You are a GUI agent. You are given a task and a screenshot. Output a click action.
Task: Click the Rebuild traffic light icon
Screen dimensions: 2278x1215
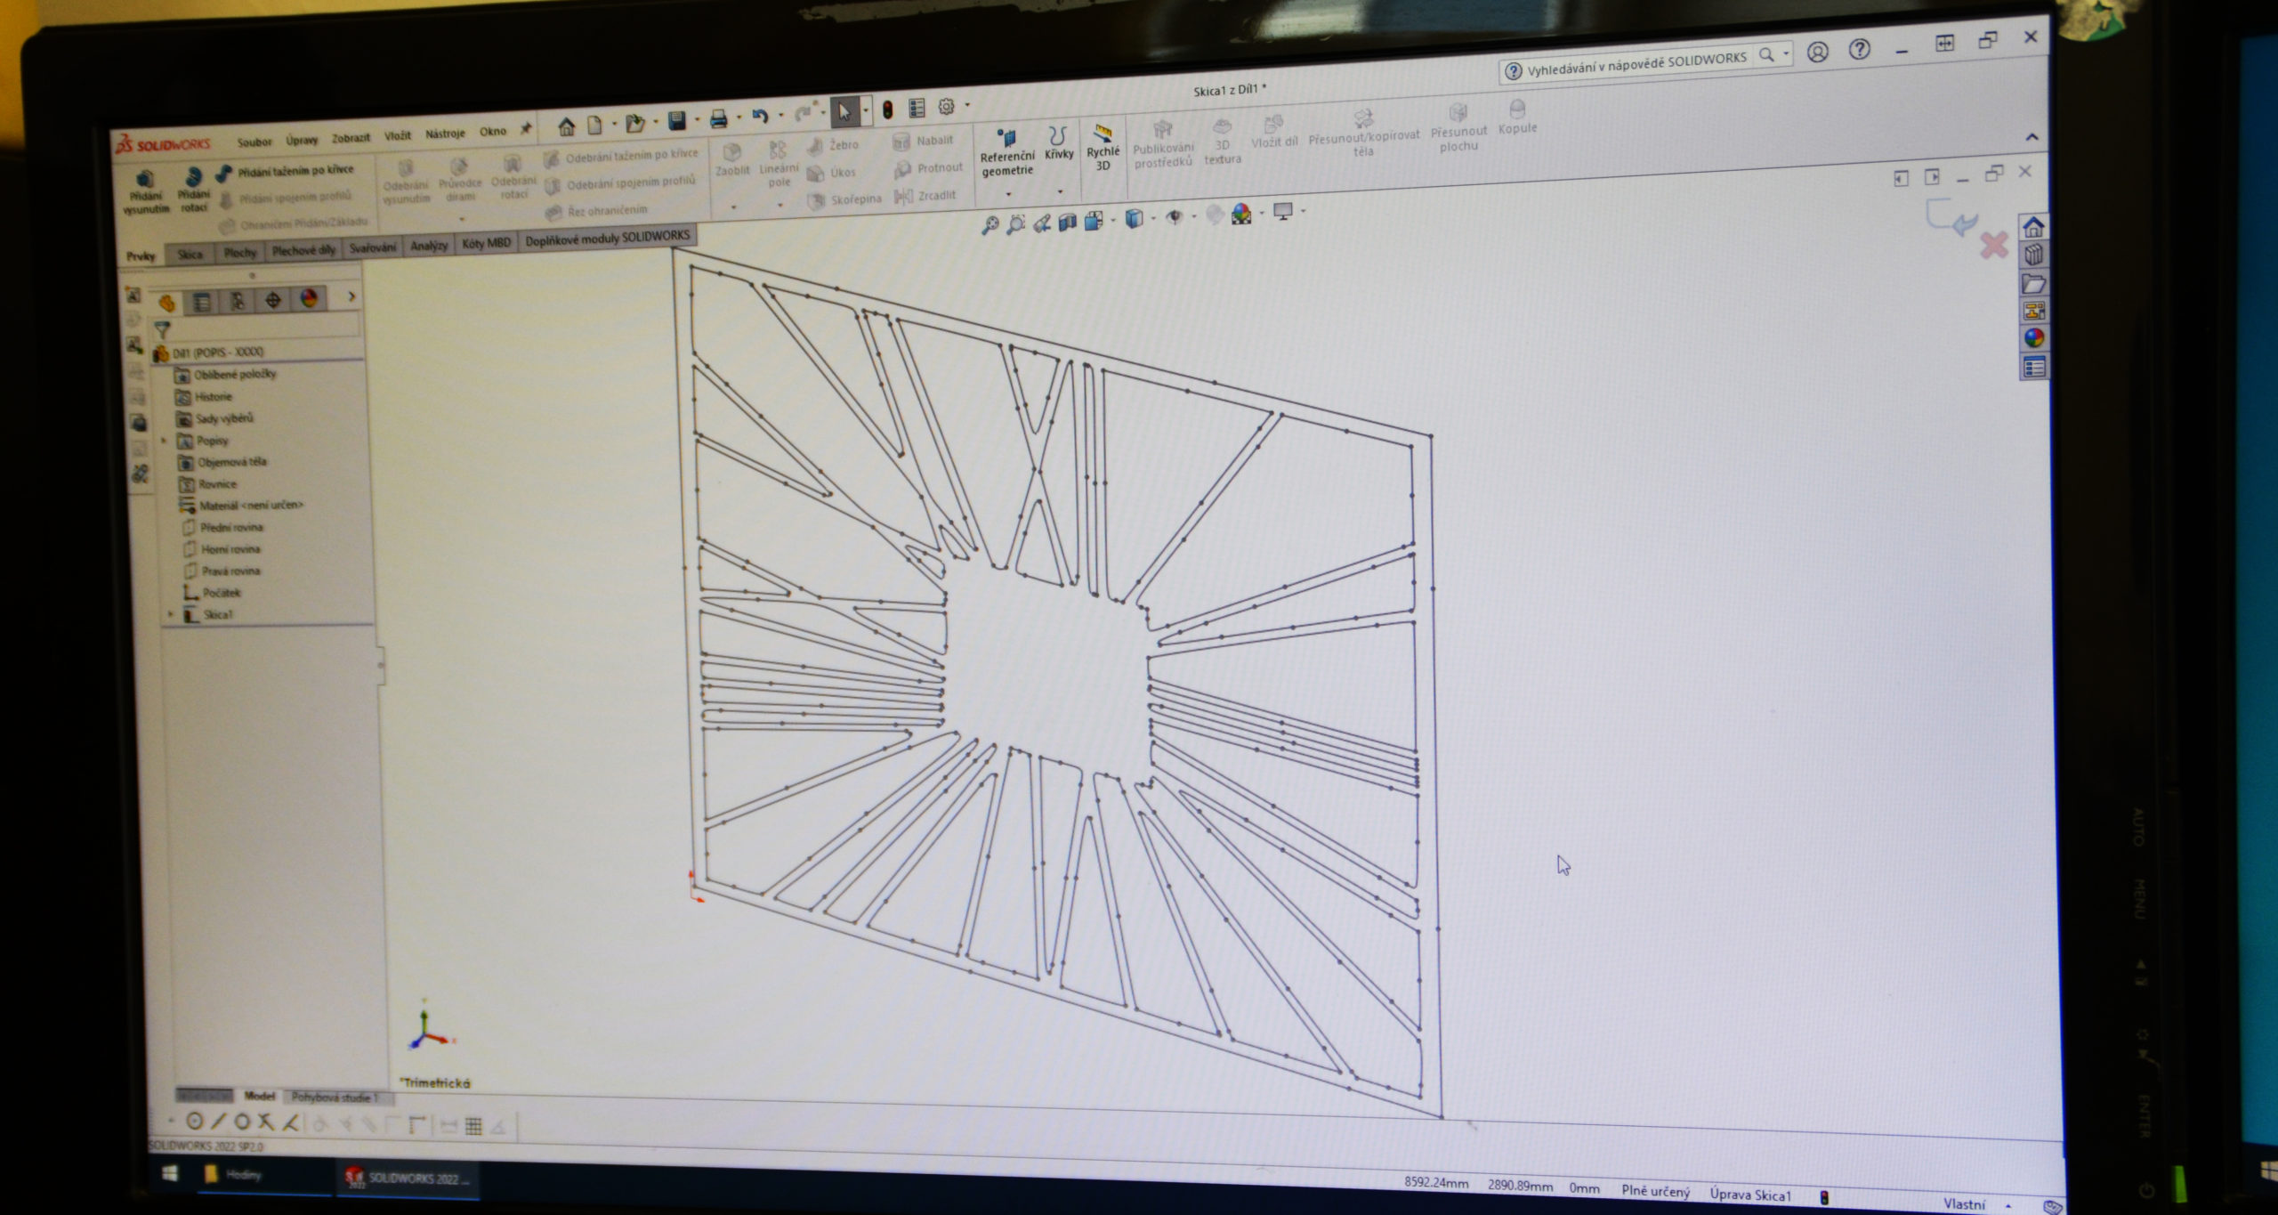(887, 109)
